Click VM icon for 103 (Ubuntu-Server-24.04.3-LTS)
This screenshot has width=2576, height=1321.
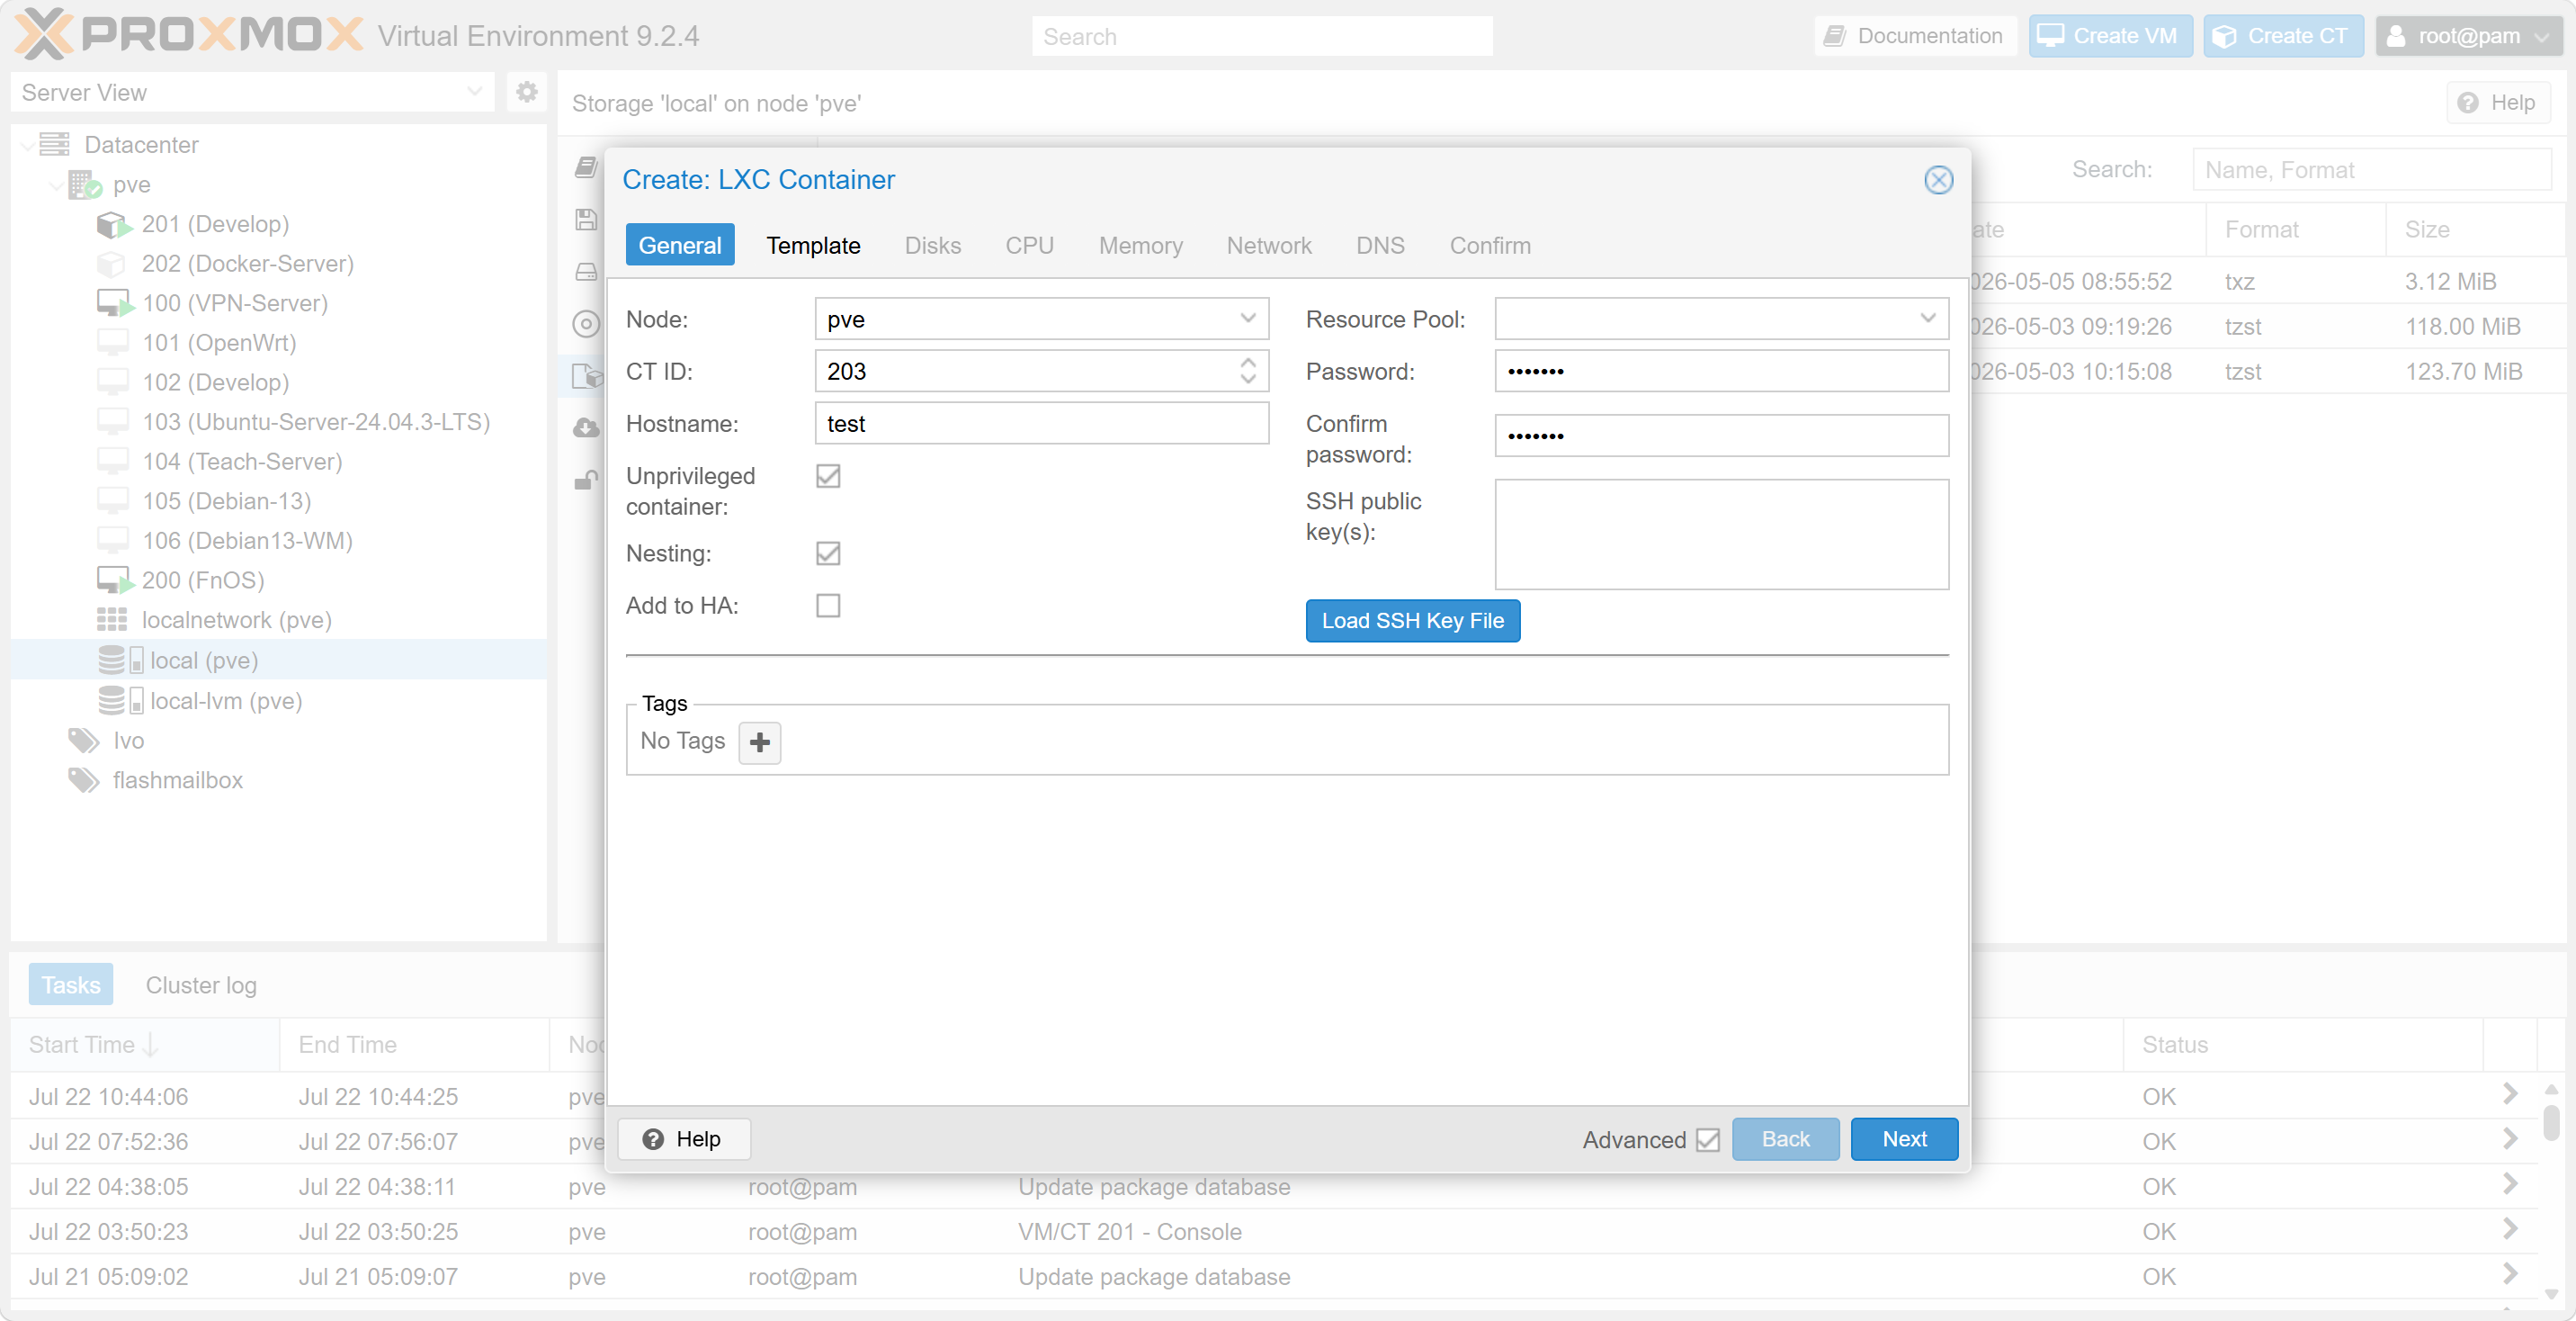click(112, 421)
